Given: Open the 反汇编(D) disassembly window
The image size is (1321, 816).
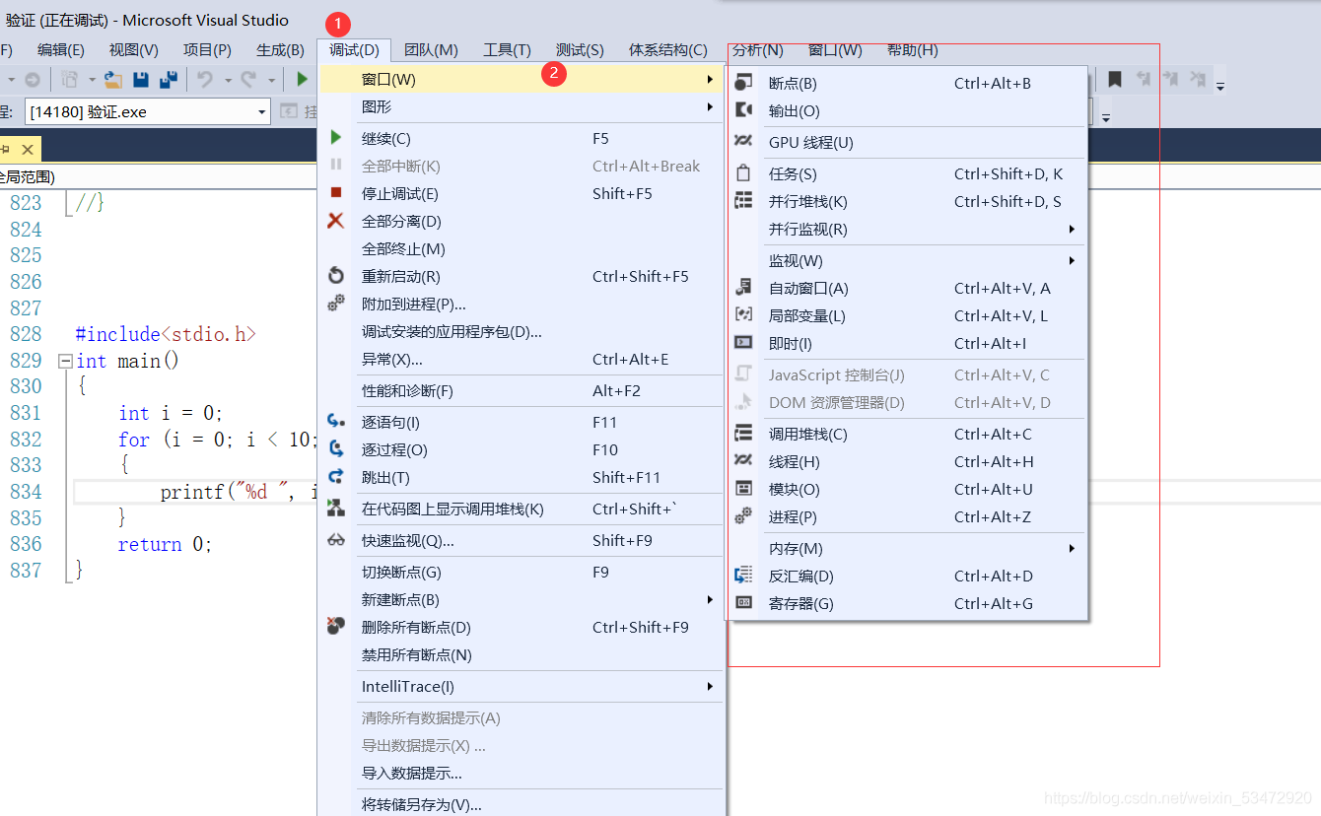Looking at the screenshot, I should (x=907, y=577).
